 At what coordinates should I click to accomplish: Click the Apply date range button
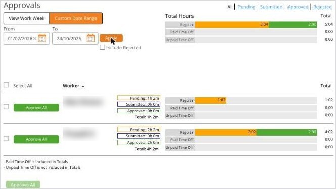click(111, 38)
